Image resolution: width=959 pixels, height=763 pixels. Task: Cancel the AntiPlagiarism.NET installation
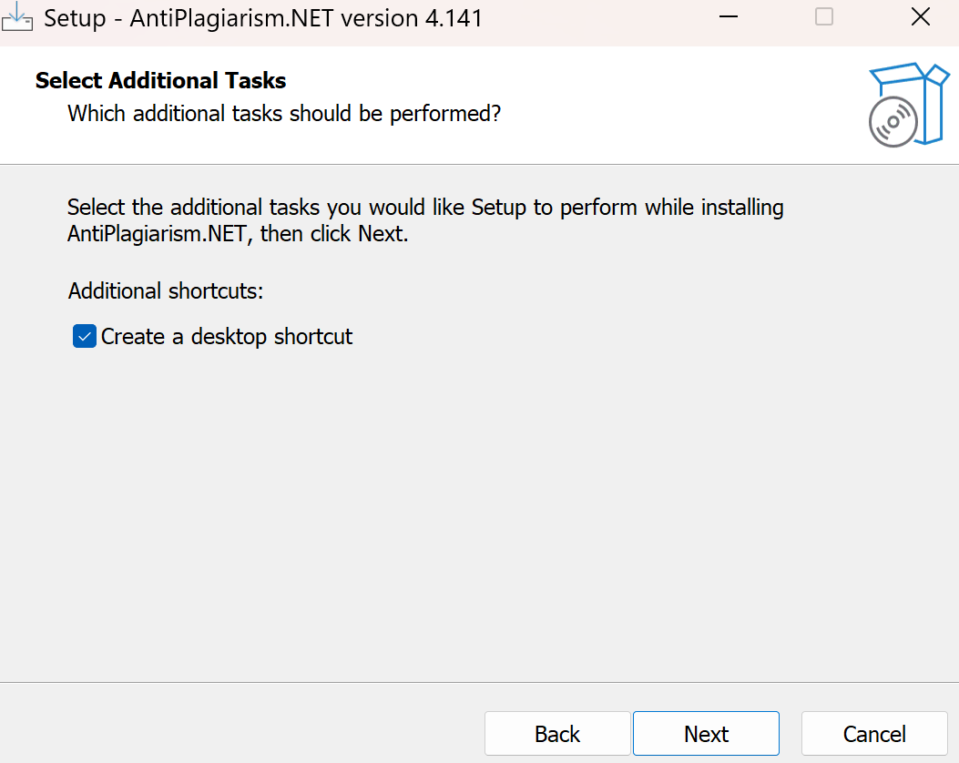874,734
